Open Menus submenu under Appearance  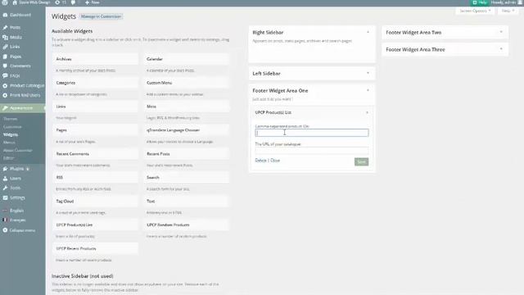tap(9, 143)
